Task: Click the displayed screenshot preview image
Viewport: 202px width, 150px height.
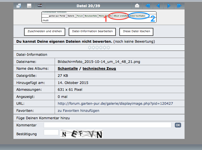Action: point(99,17)
